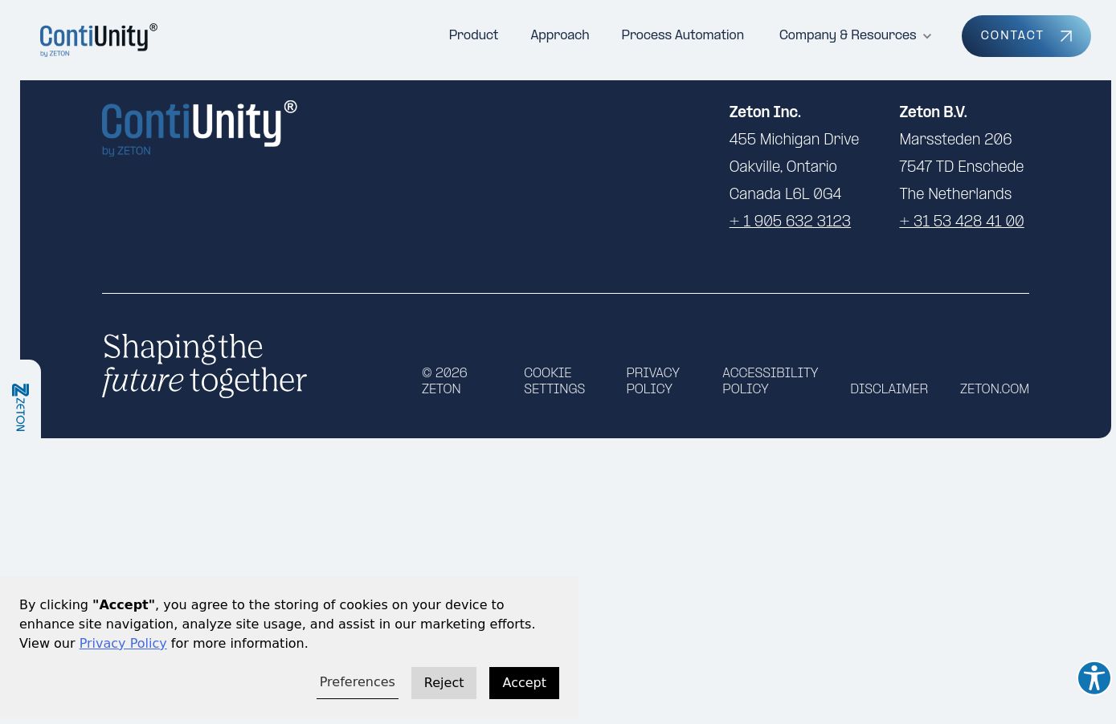Screen dimensions: 1116x724
Task: Open the footer Privacy Policy link
Action: click(652, 381)
